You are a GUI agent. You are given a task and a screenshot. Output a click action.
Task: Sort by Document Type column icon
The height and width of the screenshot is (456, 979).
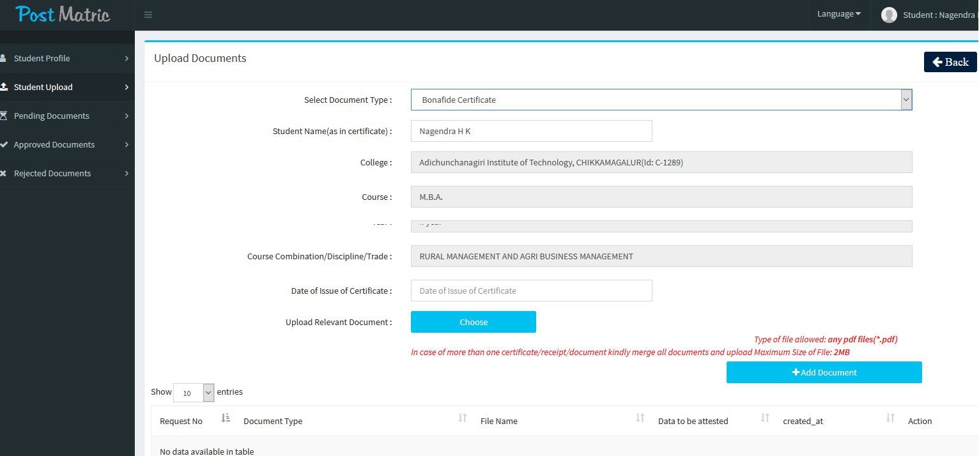pos(463,418)
